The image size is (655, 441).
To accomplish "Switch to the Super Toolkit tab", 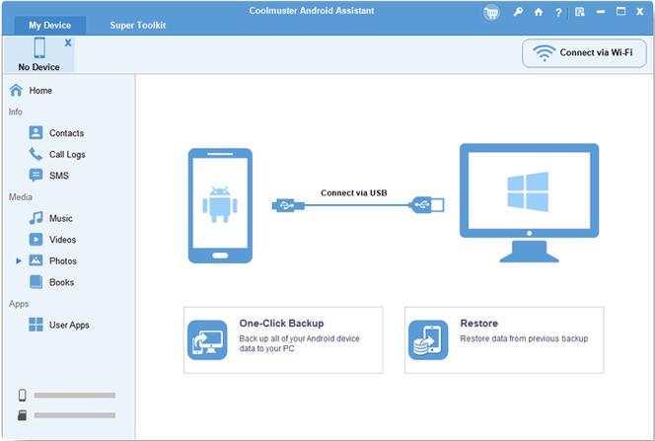I will pyautogui.click(x=137, y=25).
